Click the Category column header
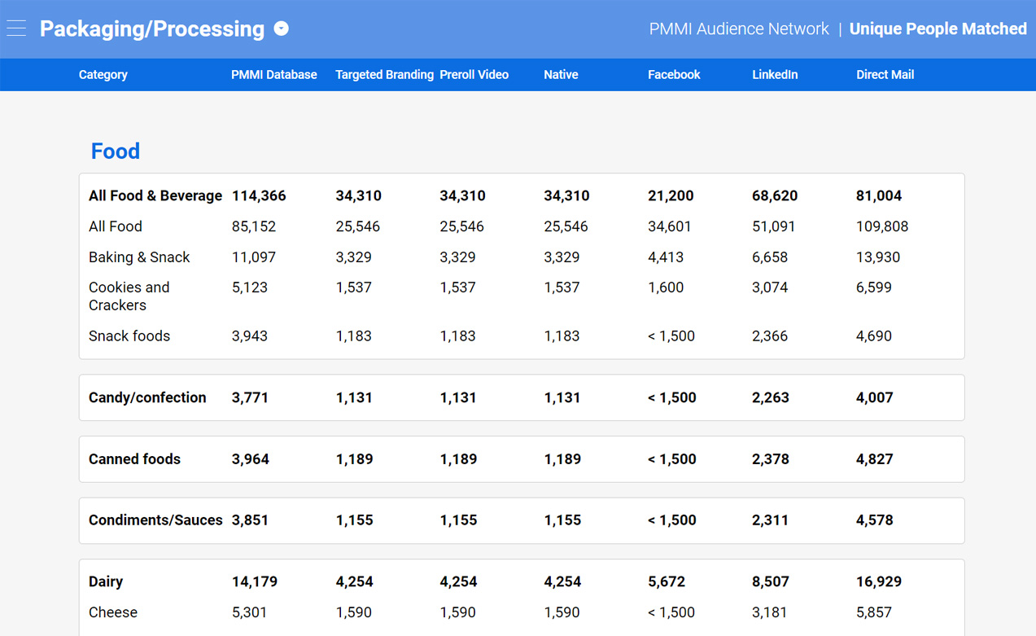1036x636 pixels. tap(103, 75)
